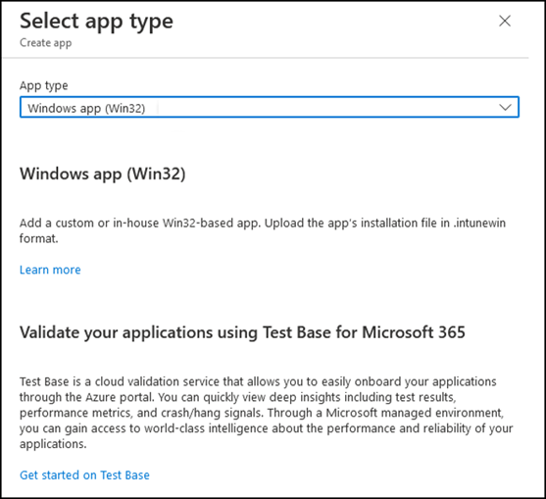546x499 pixels.
Task: Click the word .intunewin in description
Action: 479,223
